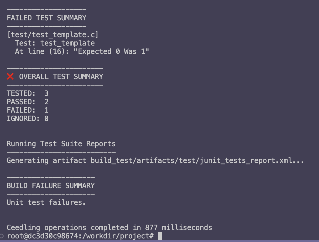Image resolution: width=319 pixels, height=242 pixels.
Task: Click the 'Test: test_template' name line
Action: pyautogui.click(x=55, y=43)
